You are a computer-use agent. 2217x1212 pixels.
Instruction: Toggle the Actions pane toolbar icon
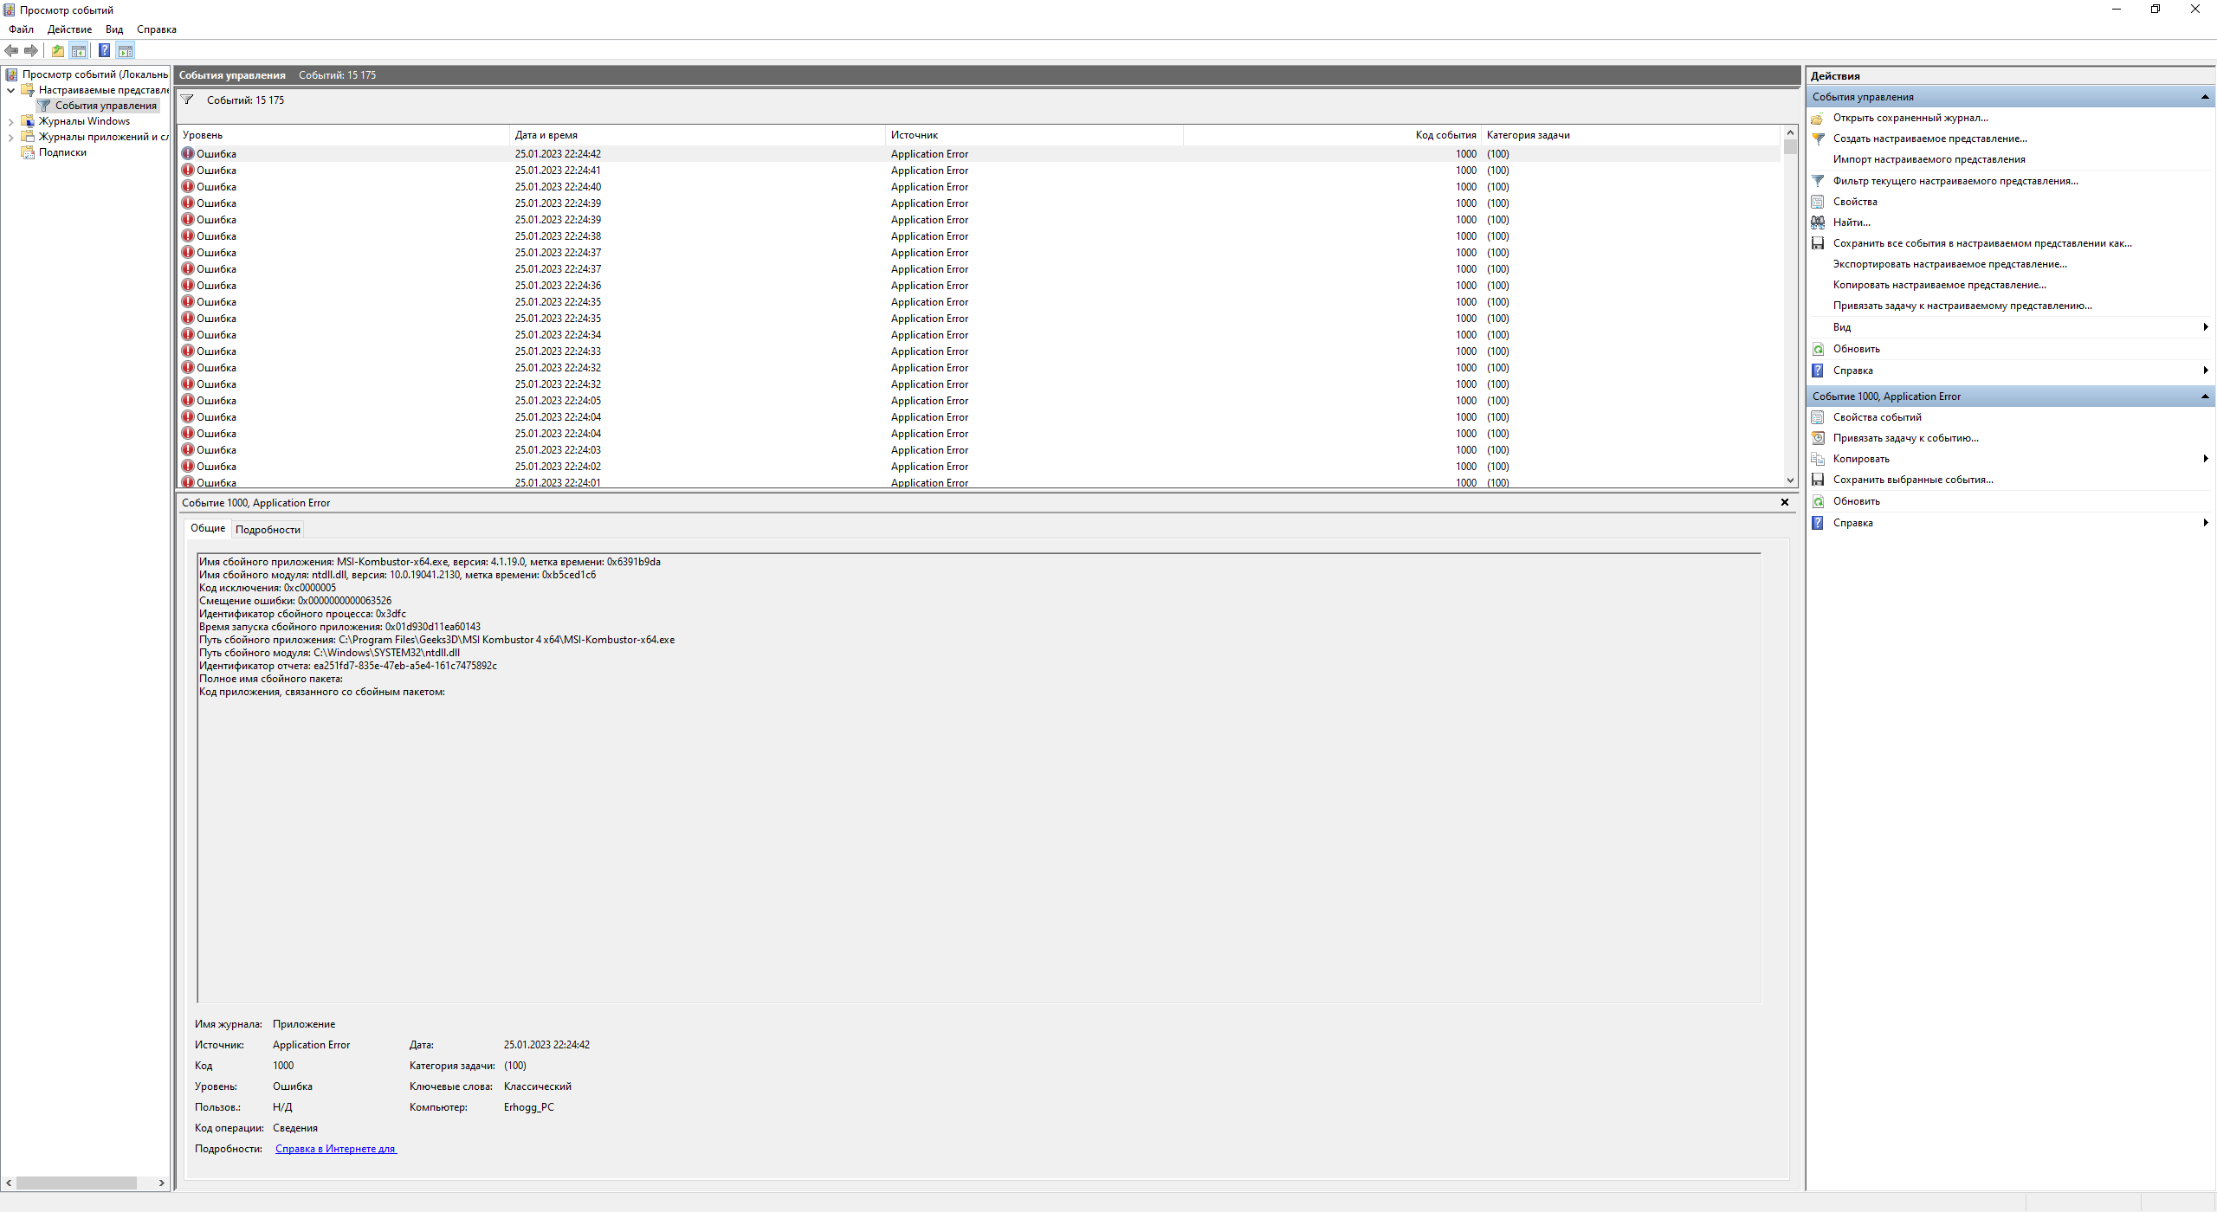pos(126,51)
